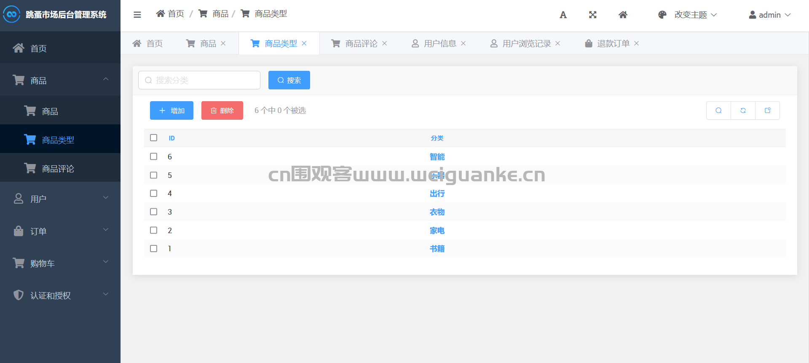809x363 pixels.
Task: Click the palette theme icon
Action: (x=662, y=15)
